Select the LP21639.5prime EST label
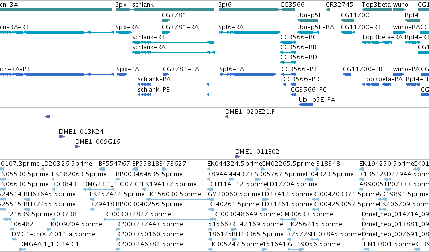Image resolution: width=429 pixels, height=252 pixels. coord(28,214)
